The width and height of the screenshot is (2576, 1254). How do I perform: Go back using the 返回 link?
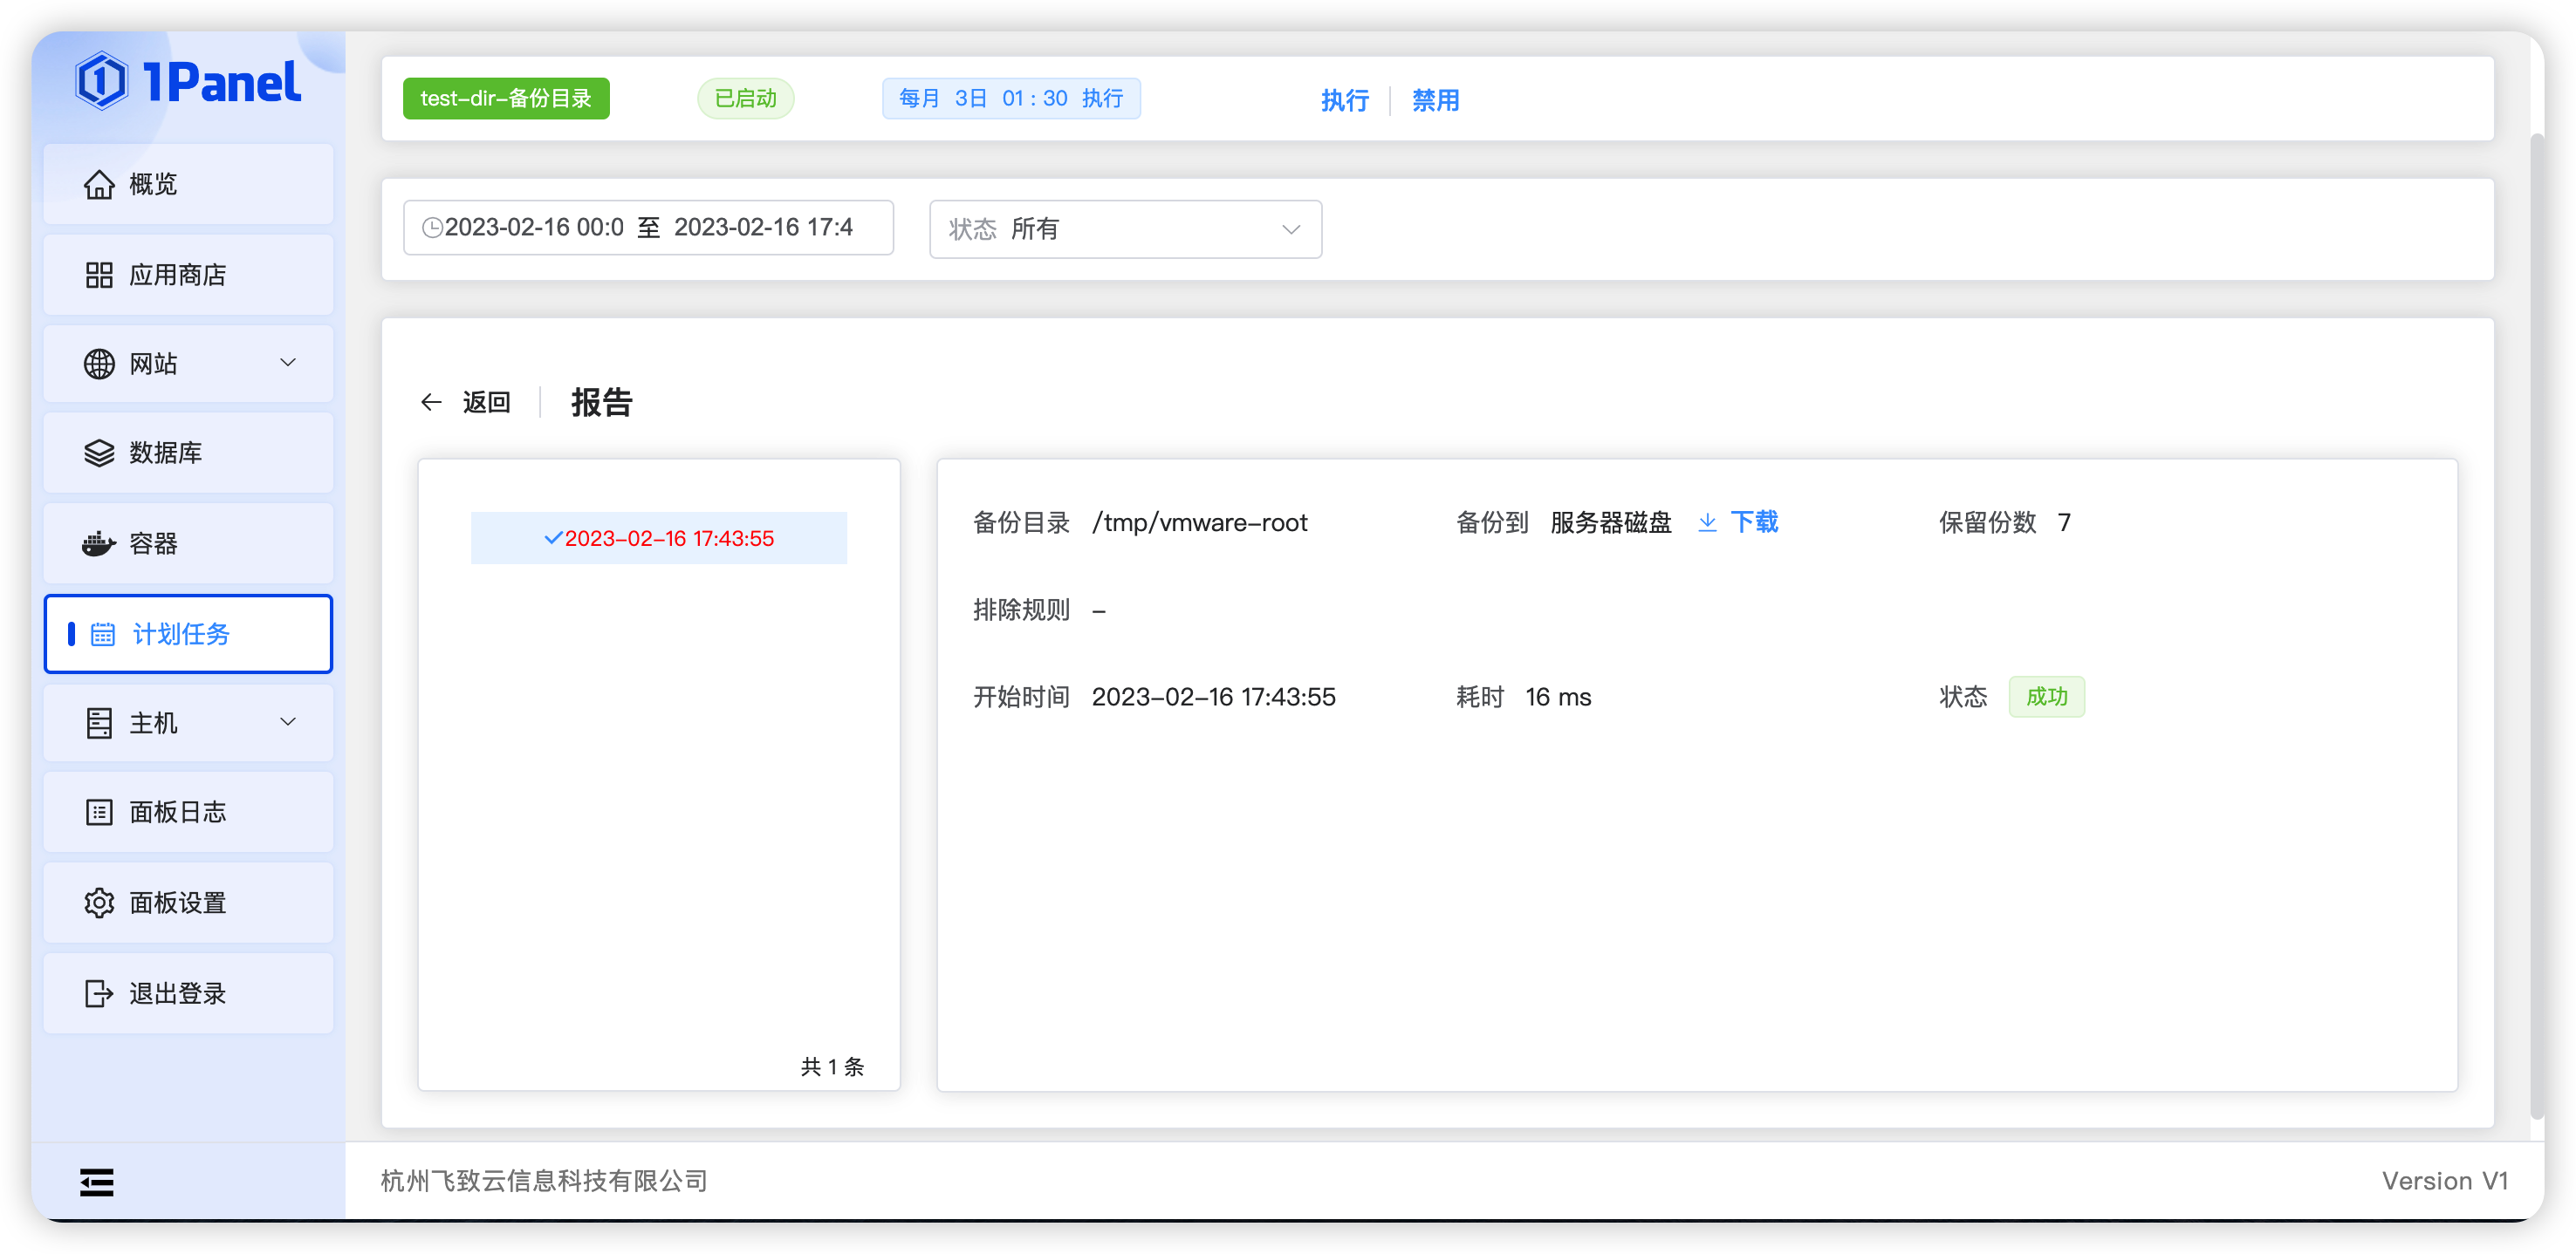486,402
